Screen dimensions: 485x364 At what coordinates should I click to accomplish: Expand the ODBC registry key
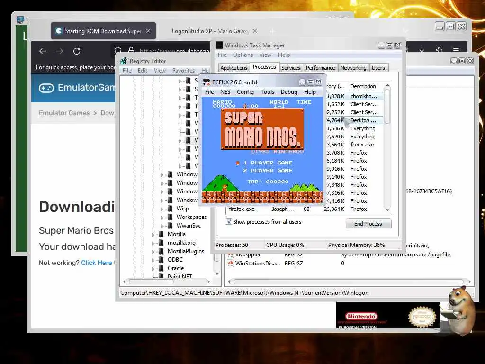coord(153,260)
